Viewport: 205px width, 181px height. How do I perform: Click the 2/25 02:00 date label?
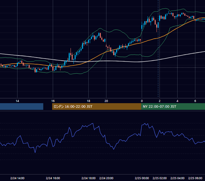click(x=160, y=178)
